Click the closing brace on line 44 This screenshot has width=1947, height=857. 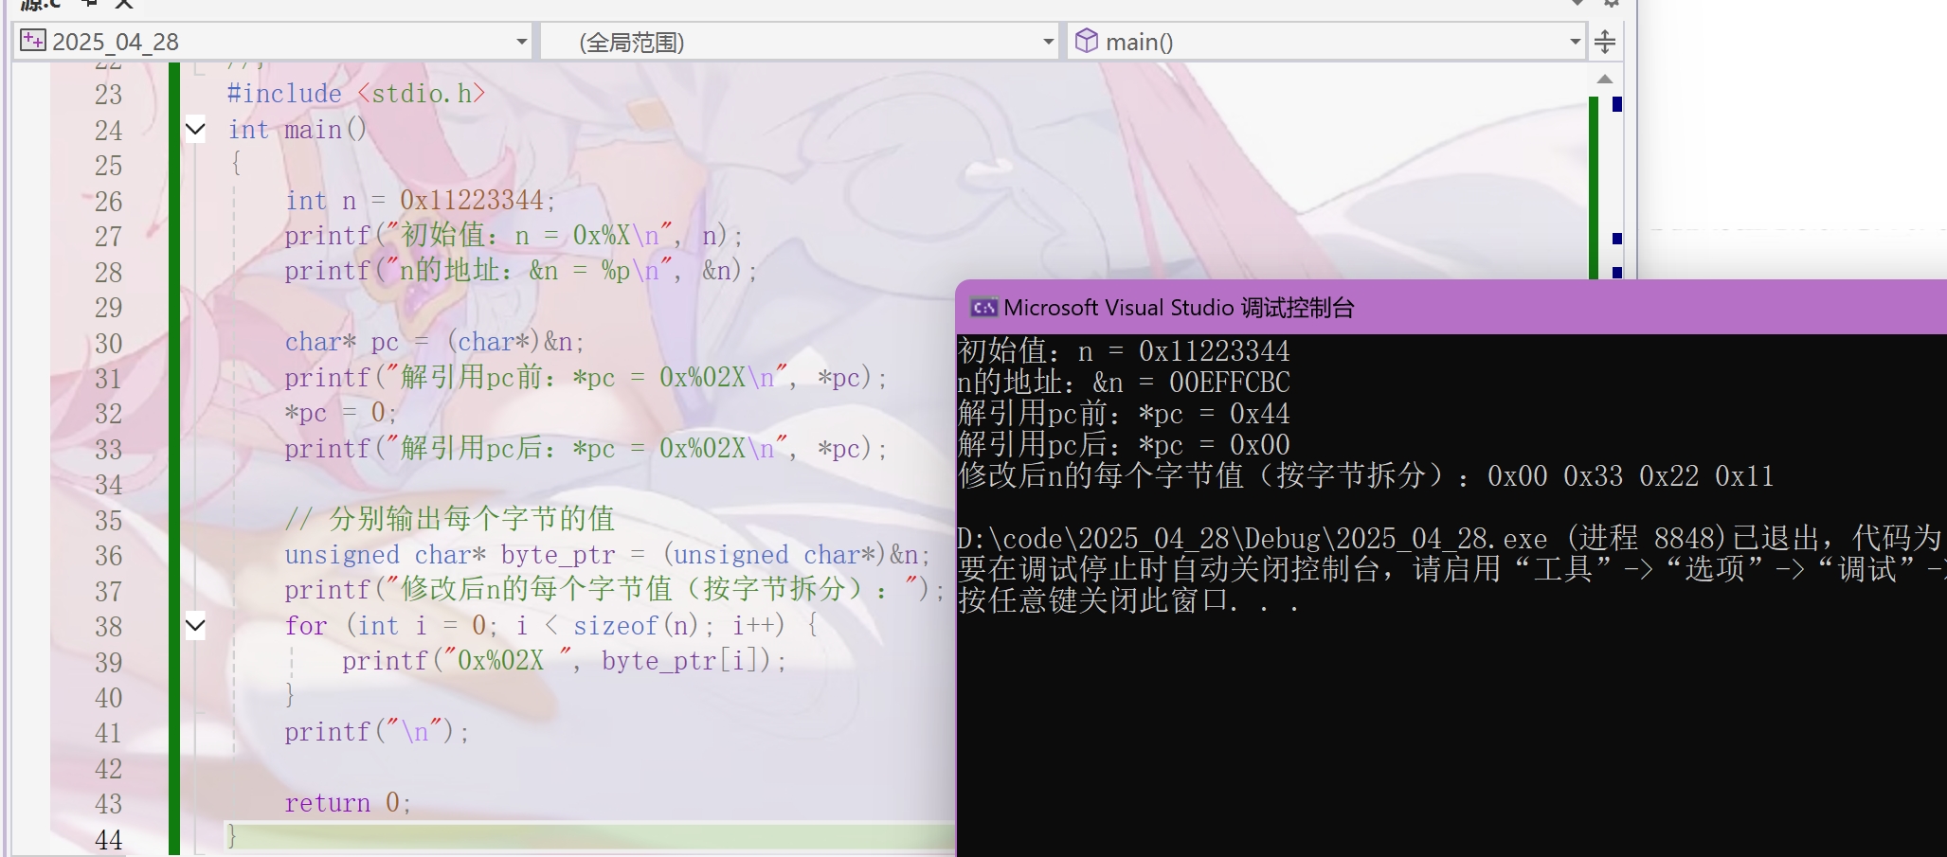231,837
